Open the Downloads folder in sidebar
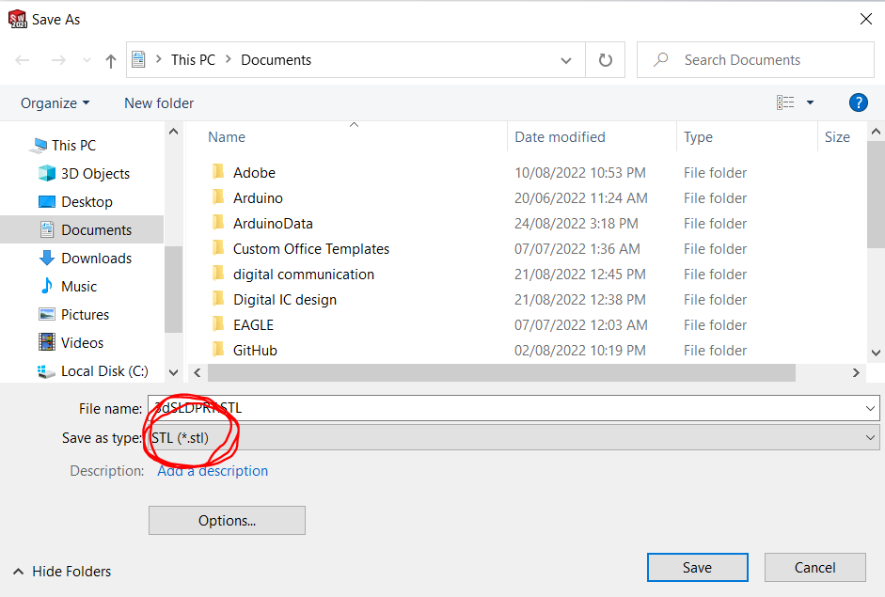The width and height of the screenshot is (885, 597). pyautogui.click(x=96, y=258)
